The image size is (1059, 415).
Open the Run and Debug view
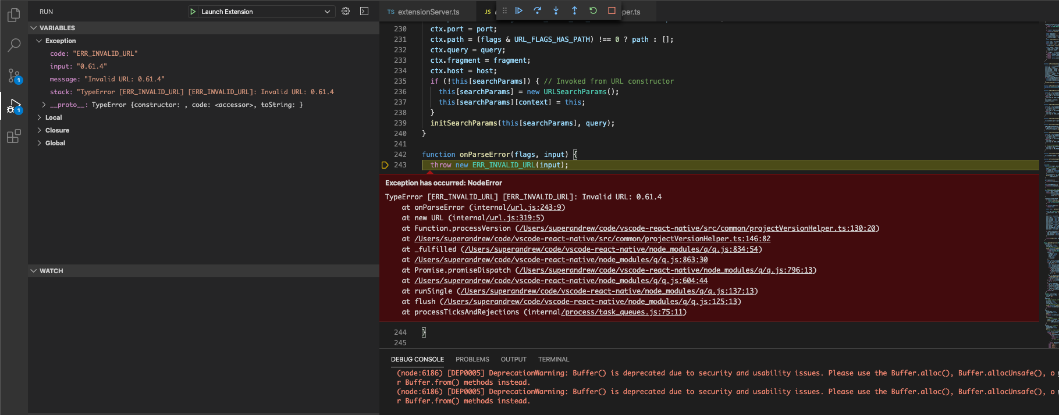[x=14, y=106]
